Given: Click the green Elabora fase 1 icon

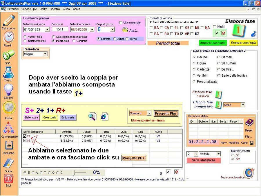Looking at the screenshot, I should [x=239, y=30].
